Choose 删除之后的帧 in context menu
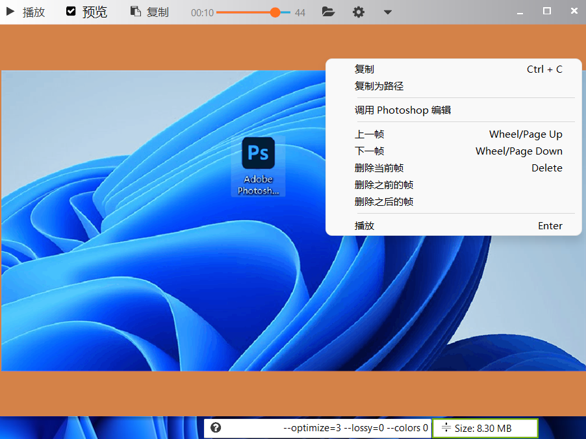Screen dimensions: 586x439 (384, 202)
